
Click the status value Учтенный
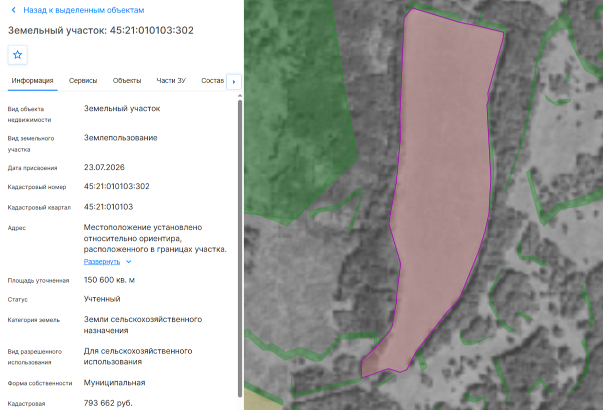(x=102, y=299)
